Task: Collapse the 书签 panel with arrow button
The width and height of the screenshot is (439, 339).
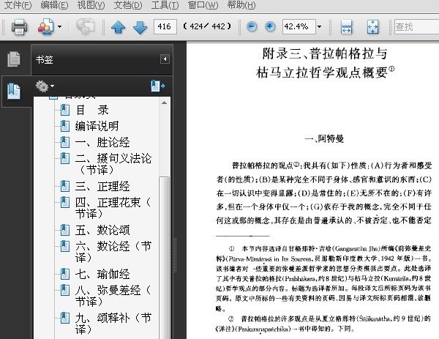Action: point(165,59)
